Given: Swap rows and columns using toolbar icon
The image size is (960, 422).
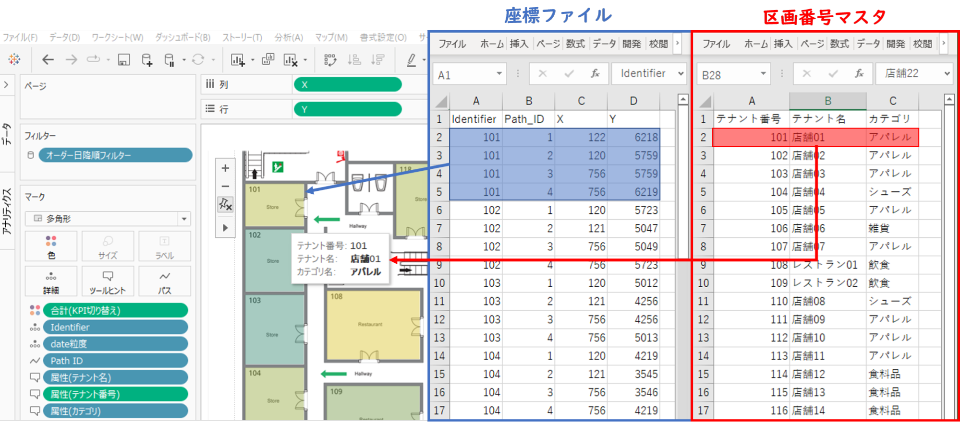Looking at the screenshot, I should [330, 59].
